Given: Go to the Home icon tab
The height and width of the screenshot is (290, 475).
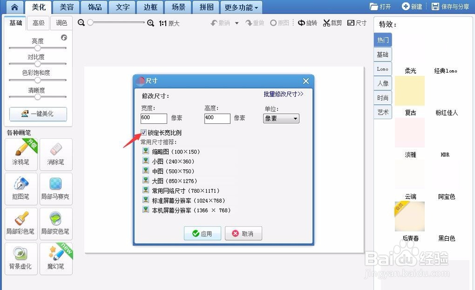Looking at the screenshot, I should click(14, 7).
